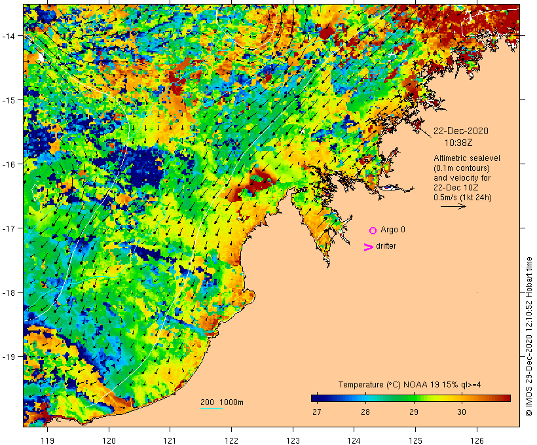Image resolution: width=537 pixels, height=445 pixels.
Task: Click the longitude axis label 122
Action: (x=232, y=440)
